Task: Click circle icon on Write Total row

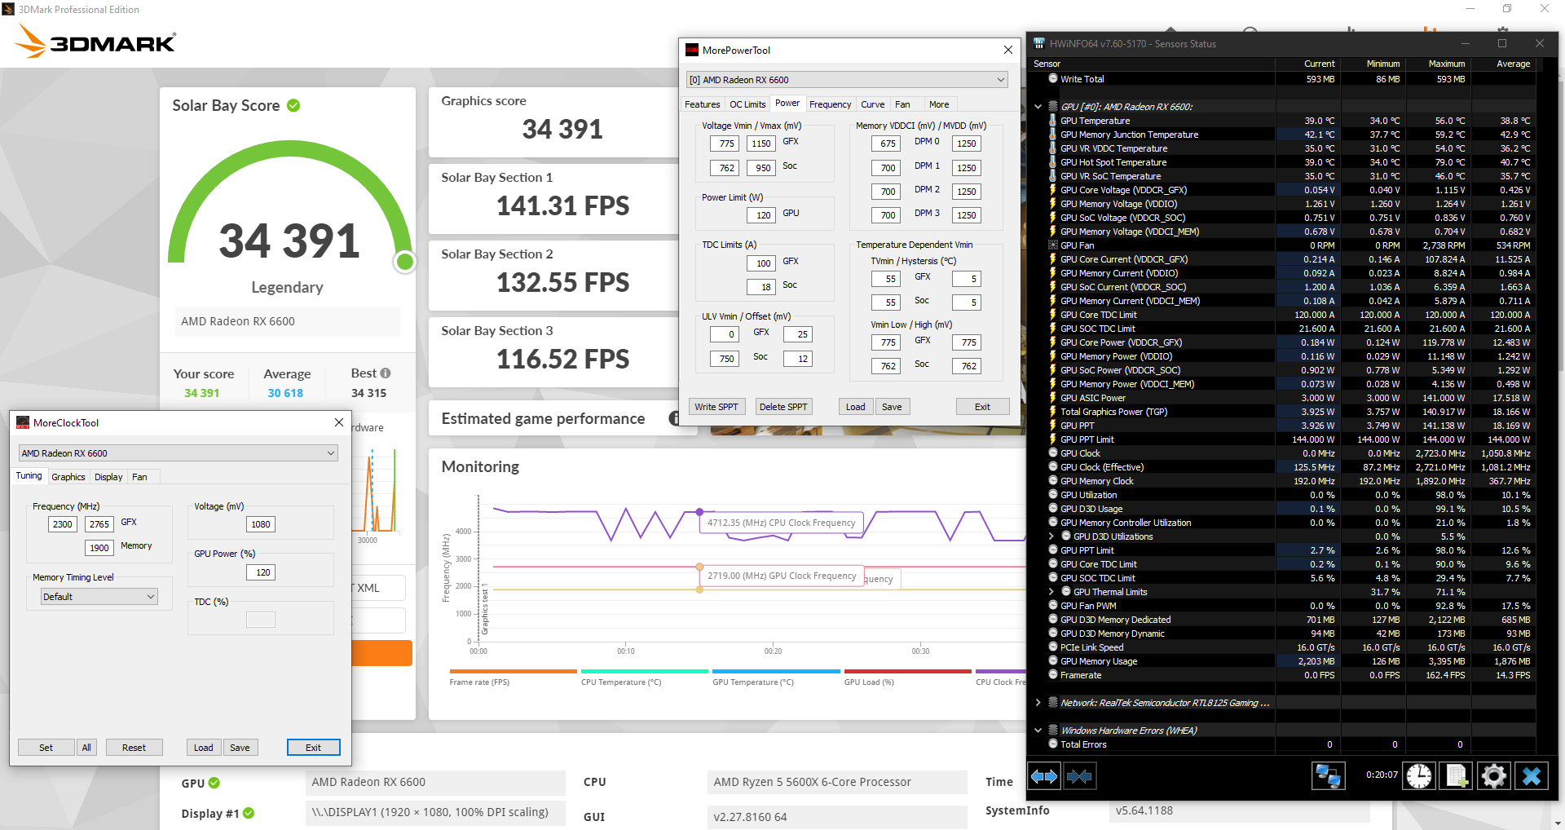Action: [x=1053, y=79]
